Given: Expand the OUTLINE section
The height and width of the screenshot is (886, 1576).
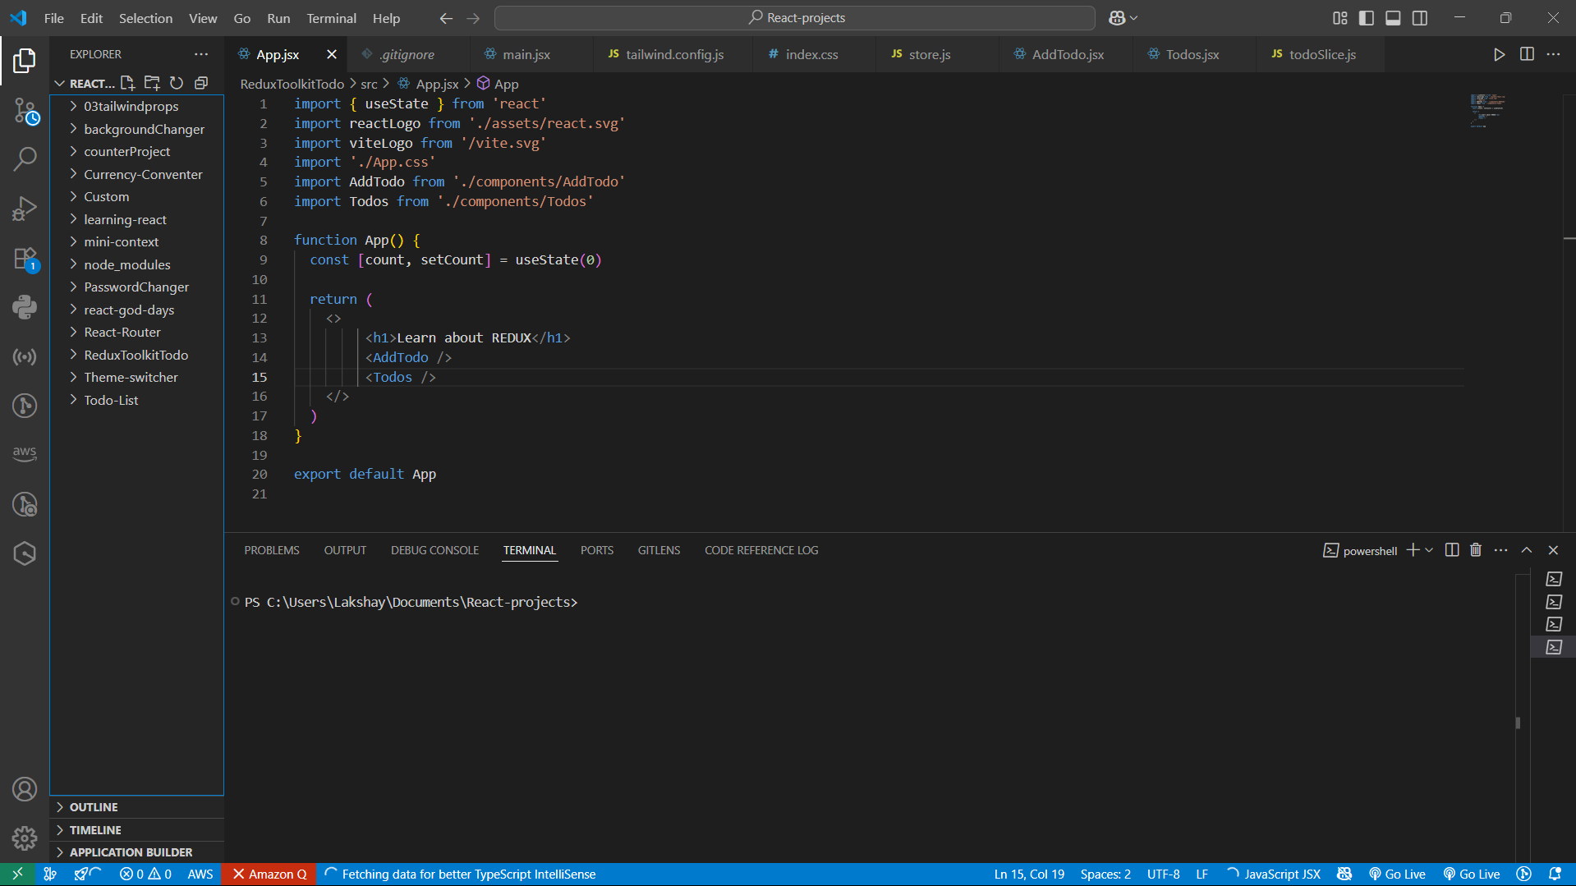Looking at the screenshot, I should coord(136,807).
